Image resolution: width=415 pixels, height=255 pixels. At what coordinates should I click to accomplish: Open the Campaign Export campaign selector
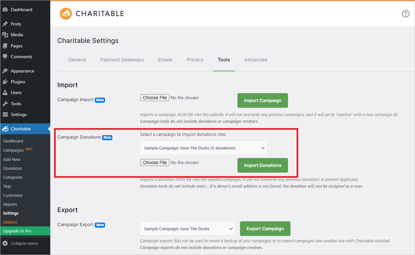pyautogui.click(x=187, y=228)
